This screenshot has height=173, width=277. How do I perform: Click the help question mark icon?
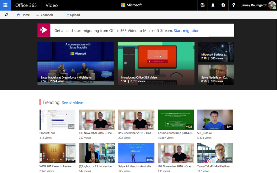[x=233, y=5]
